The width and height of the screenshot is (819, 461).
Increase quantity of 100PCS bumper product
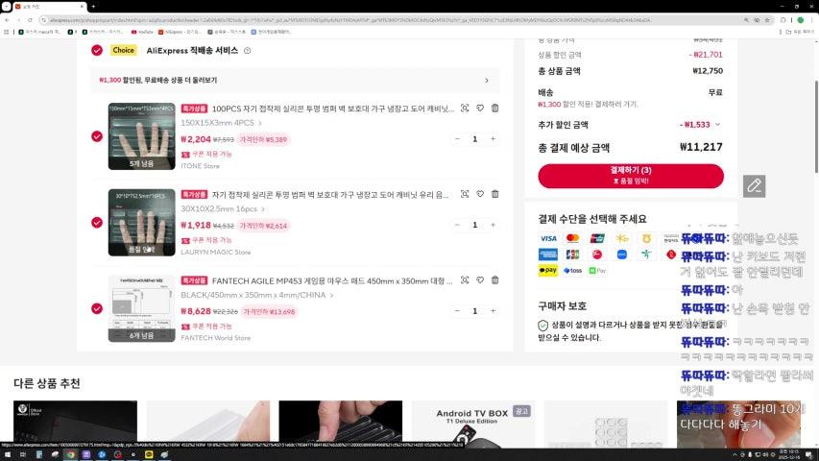coord(493,139)
